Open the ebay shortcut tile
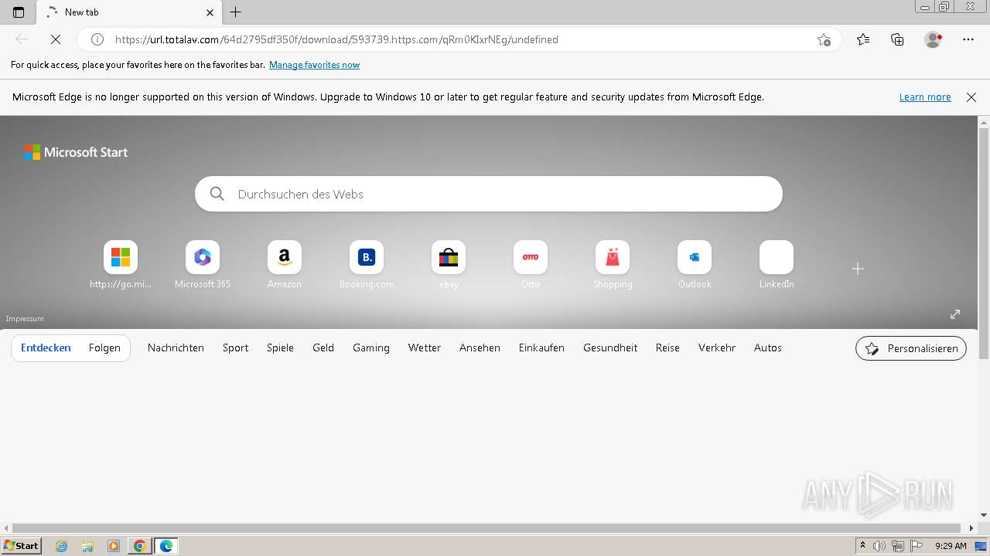Screen dimensions: 990x556 pos(449,265)
